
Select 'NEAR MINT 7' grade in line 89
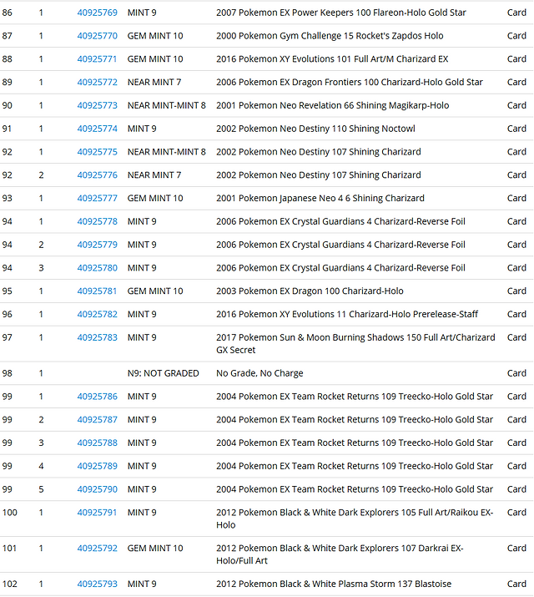[154, 82]
